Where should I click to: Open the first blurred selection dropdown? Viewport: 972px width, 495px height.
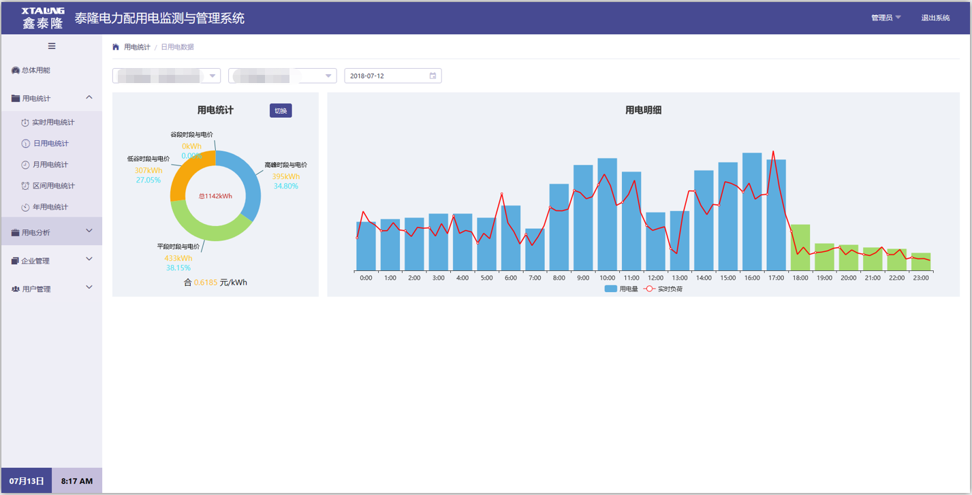point(166,76)
